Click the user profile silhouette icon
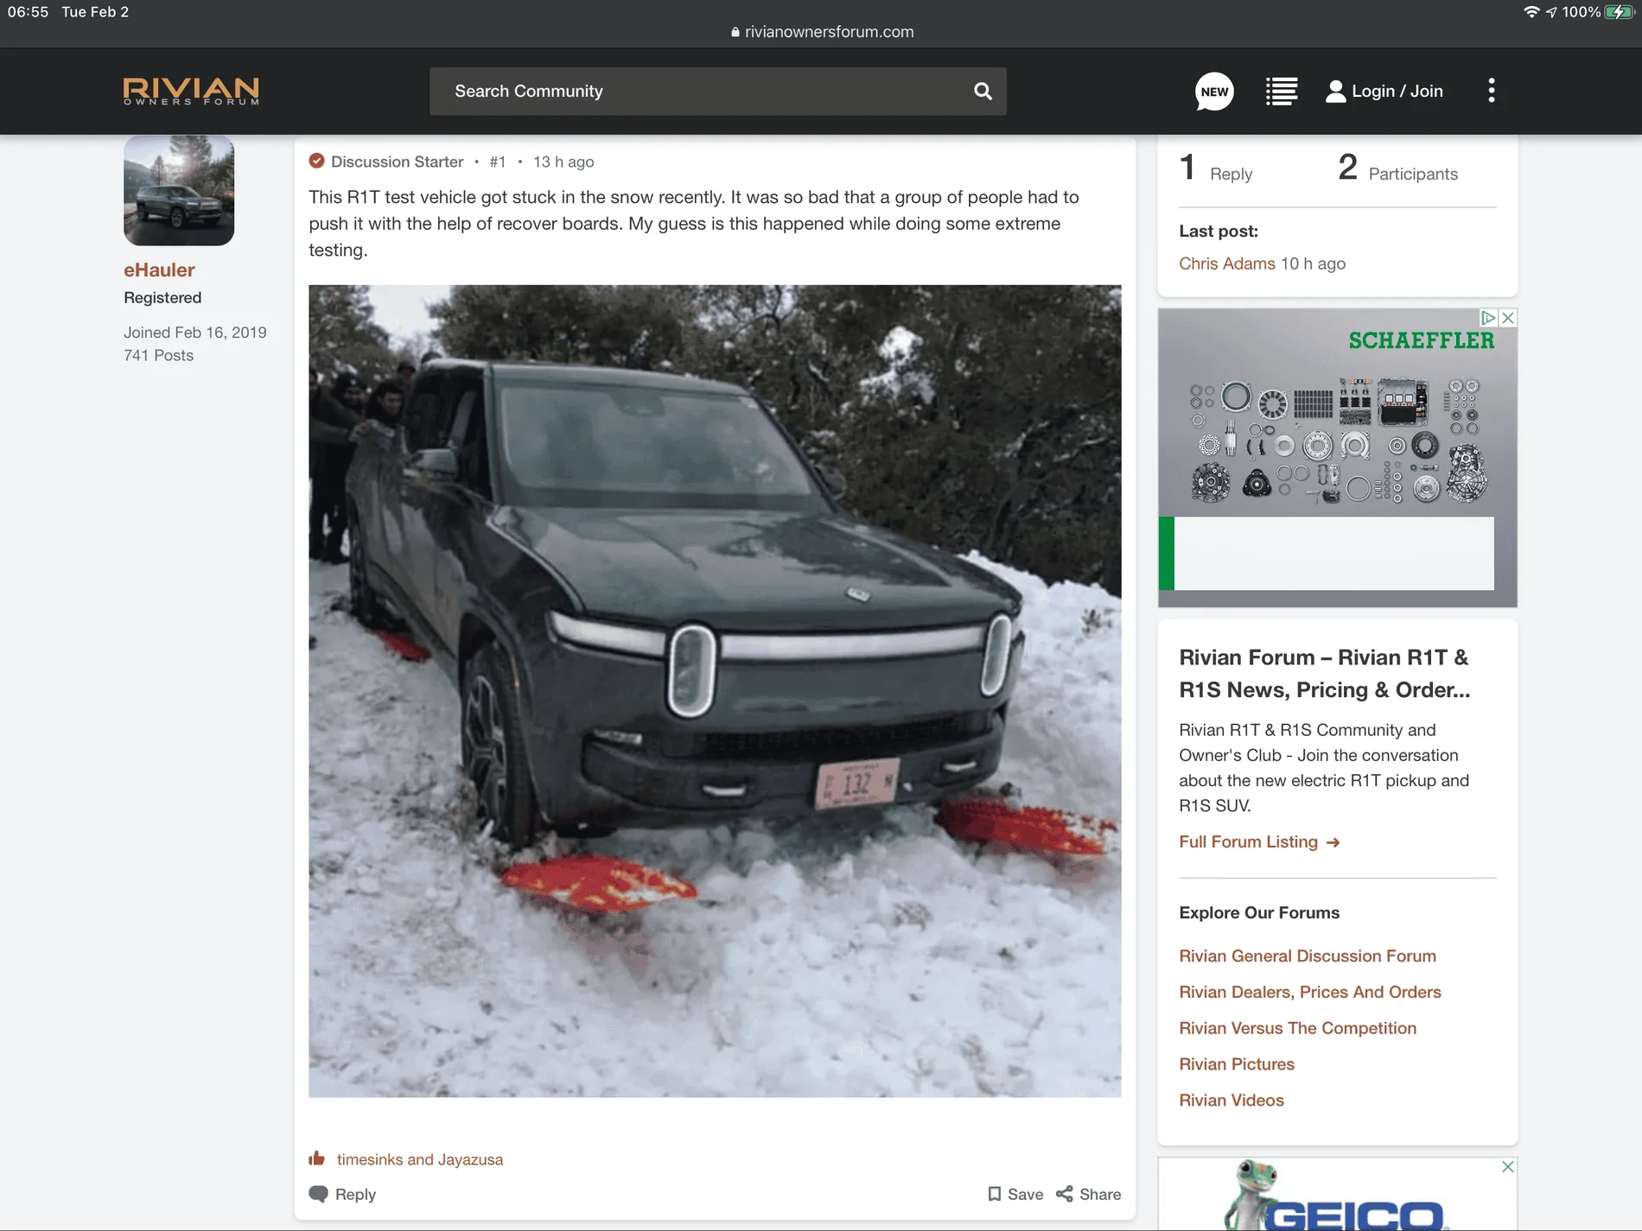This screenshot has width=1642, height=1231. point(1335,91)
